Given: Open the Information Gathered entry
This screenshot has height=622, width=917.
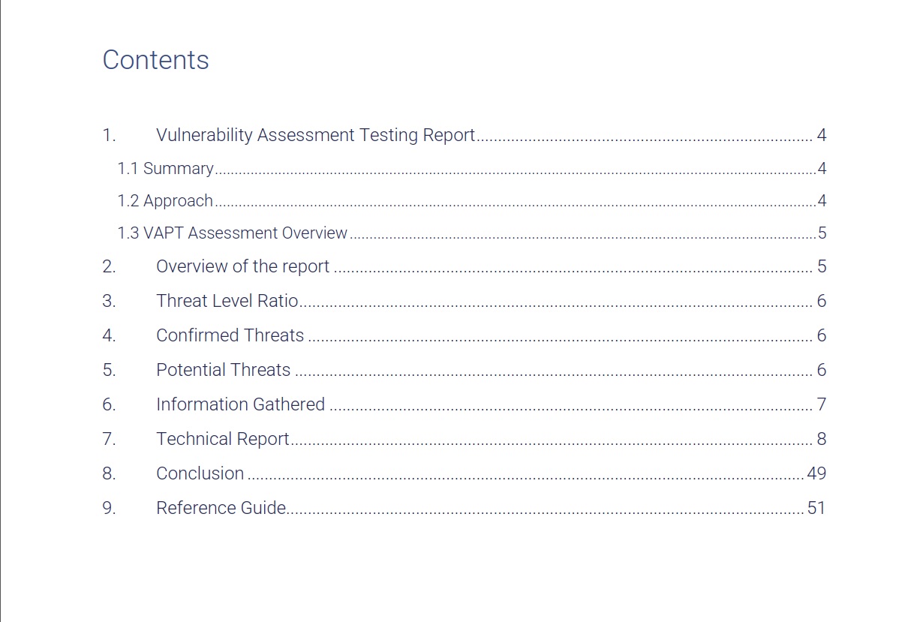Looking at the screenshot, I should (240, 404).
